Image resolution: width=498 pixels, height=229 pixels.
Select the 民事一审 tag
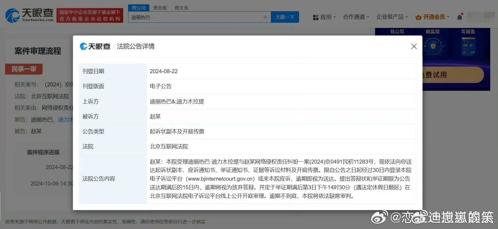point(24,69)
